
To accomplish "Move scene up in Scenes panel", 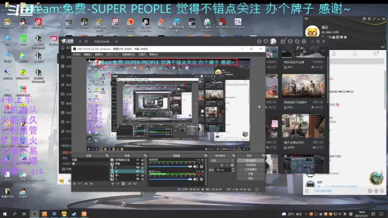I will click(86, 184).
